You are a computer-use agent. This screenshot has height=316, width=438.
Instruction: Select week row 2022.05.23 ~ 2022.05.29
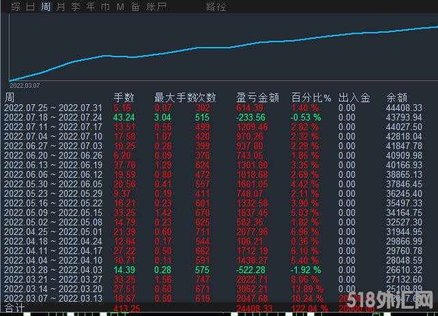(213, 193)
